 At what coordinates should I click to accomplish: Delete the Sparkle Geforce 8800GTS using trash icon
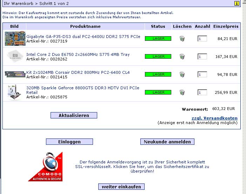182,92
